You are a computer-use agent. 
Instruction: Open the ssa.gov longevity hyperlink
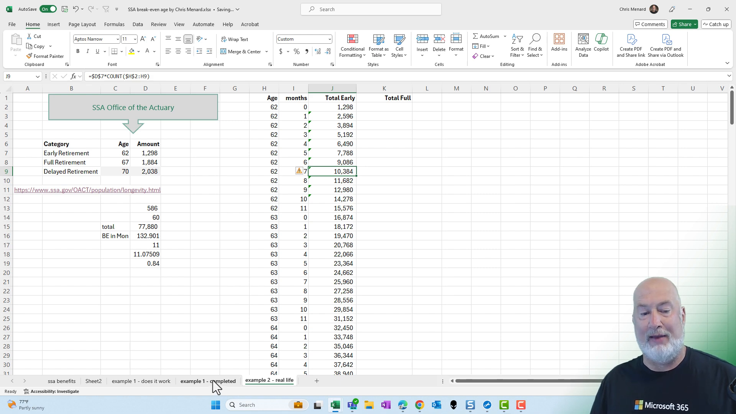[87, 190]
